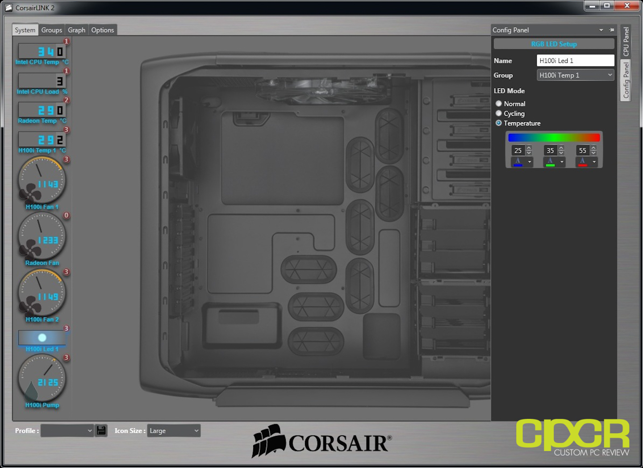Decrease the 35 temperature threshold stepper
Image resolution: width=643 pixels, height=468 pixels.
click(561, 153)
